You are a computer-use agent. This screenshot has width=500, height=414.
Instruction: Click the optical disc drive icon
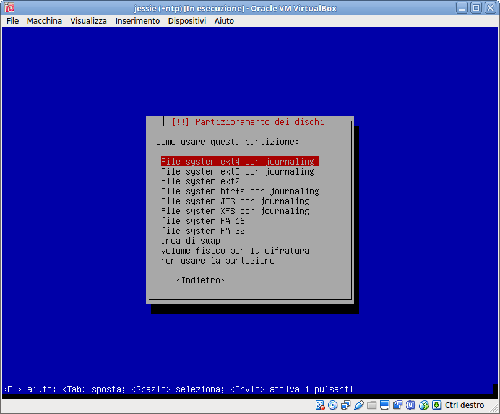332,405
